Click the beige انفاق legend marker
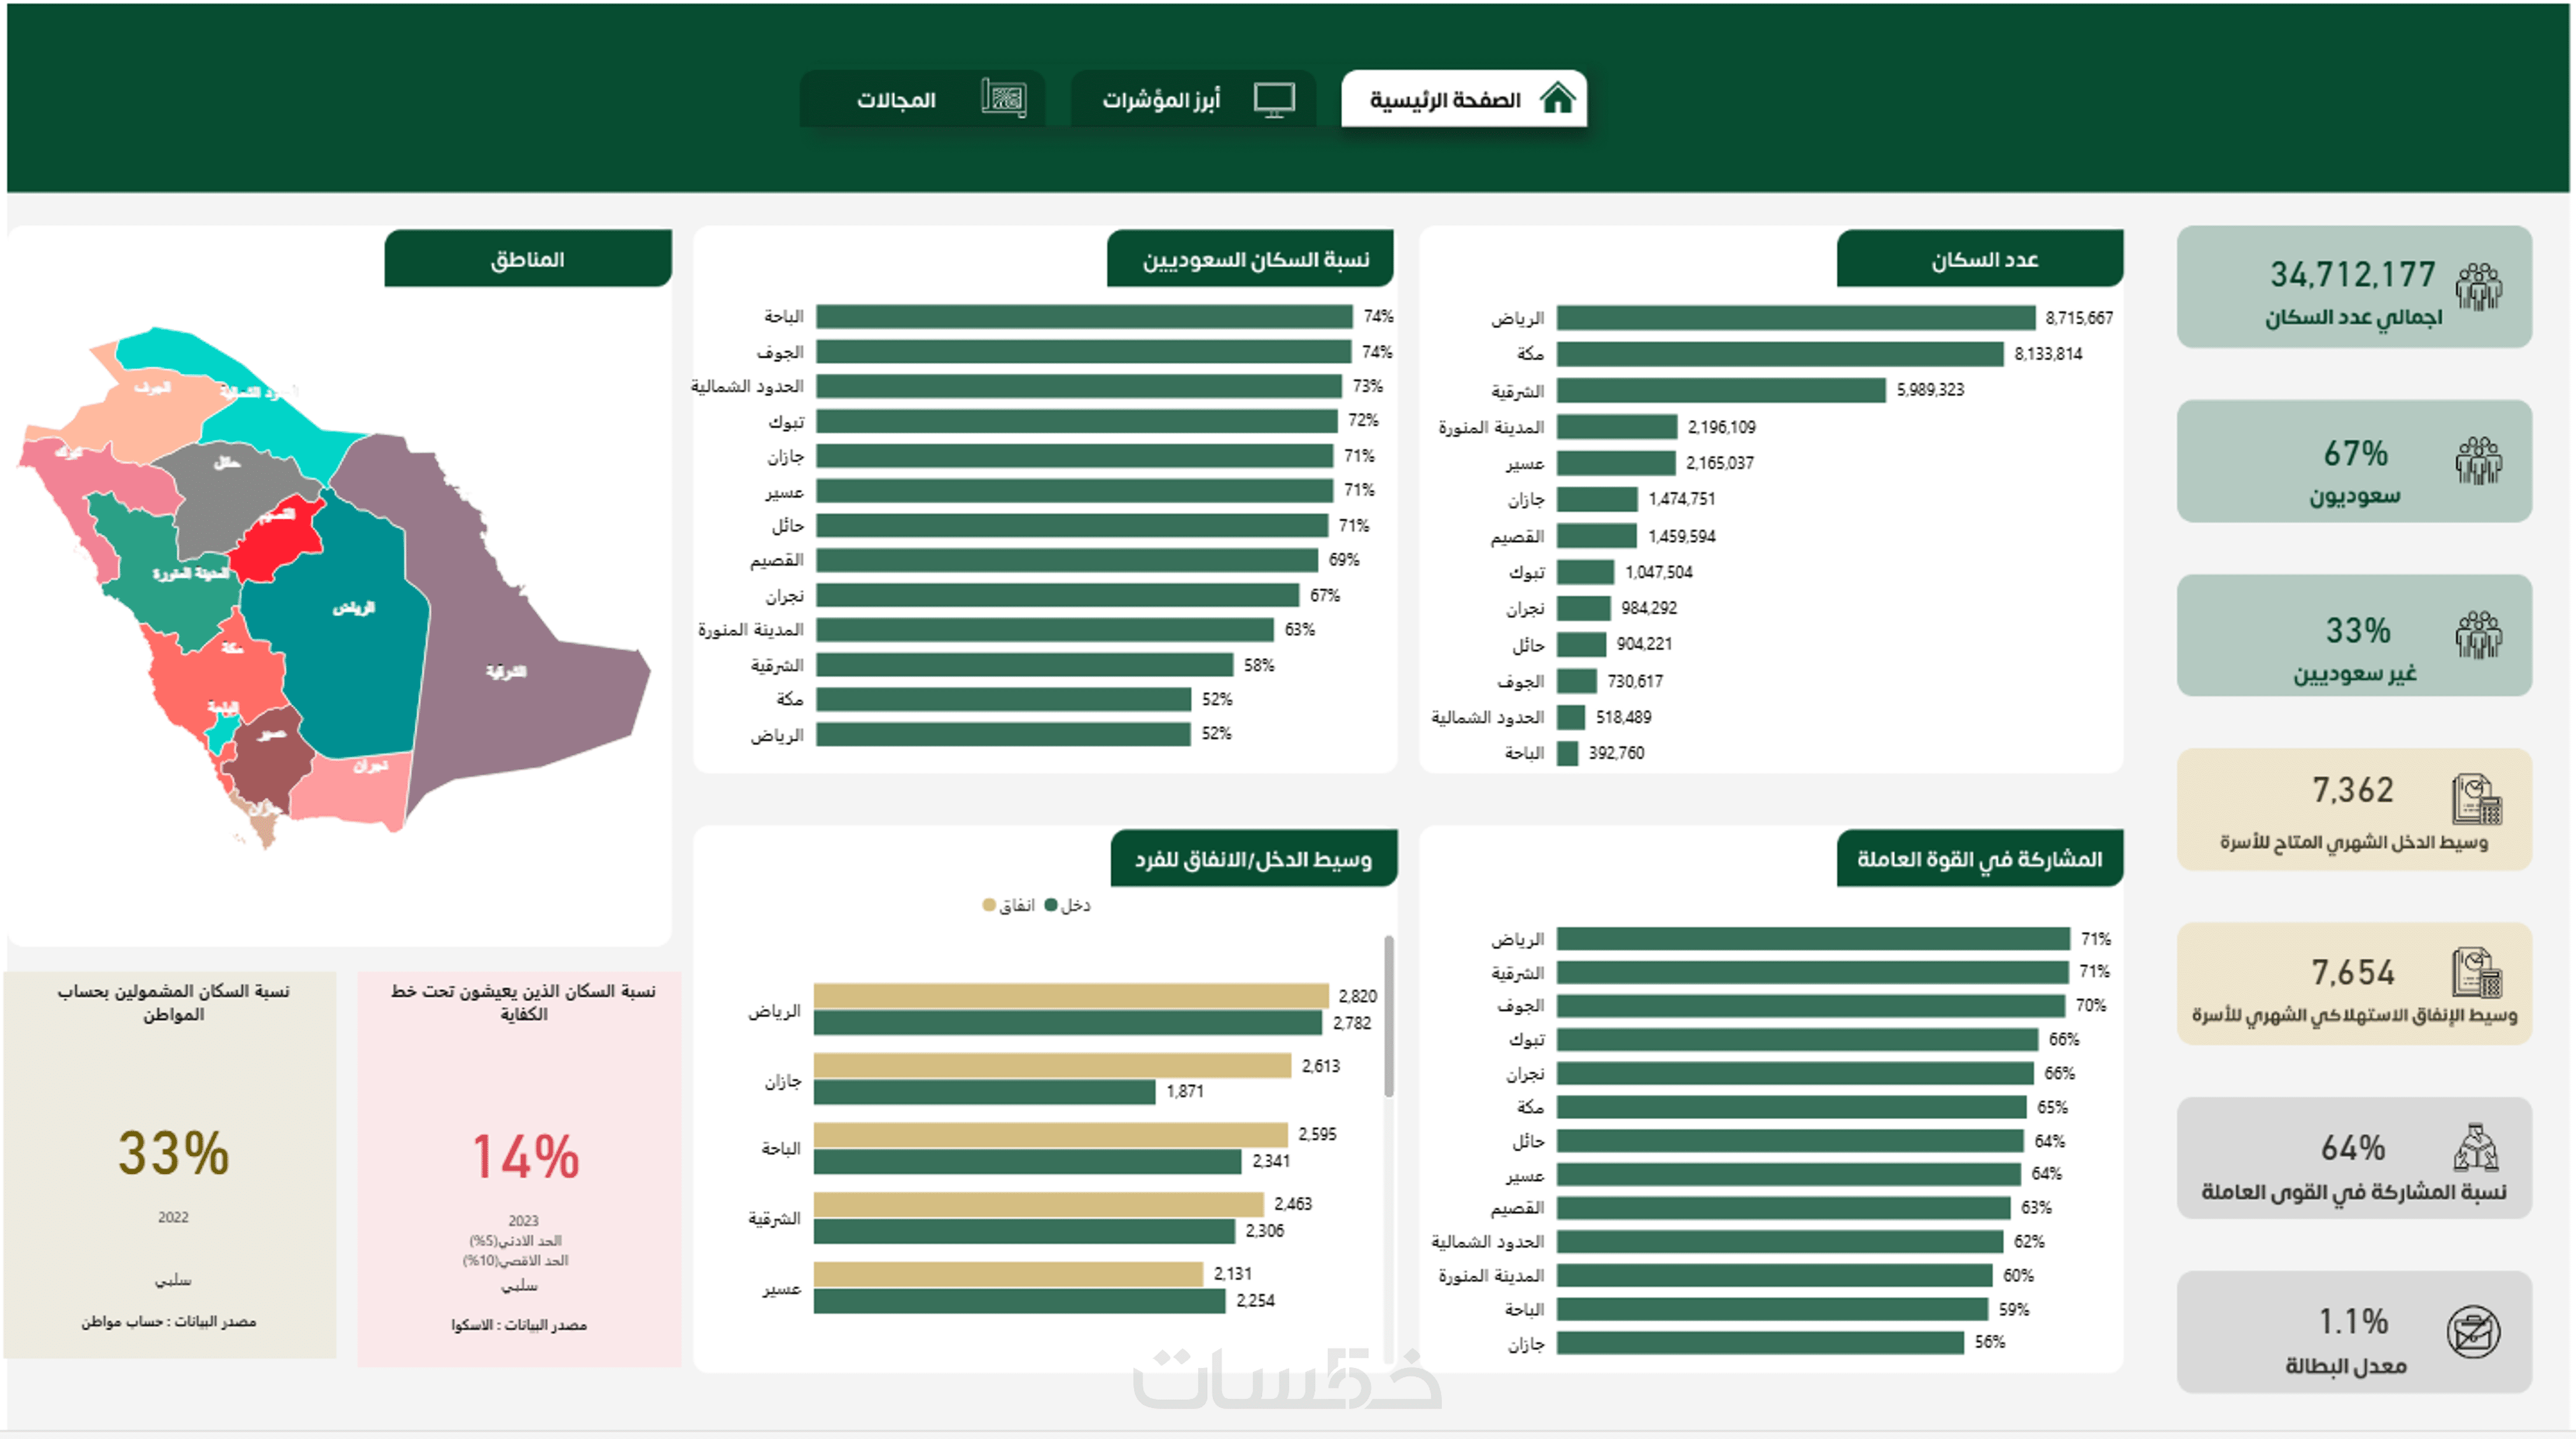This screenshot has width=2576, height=1439. pos(989,906)
